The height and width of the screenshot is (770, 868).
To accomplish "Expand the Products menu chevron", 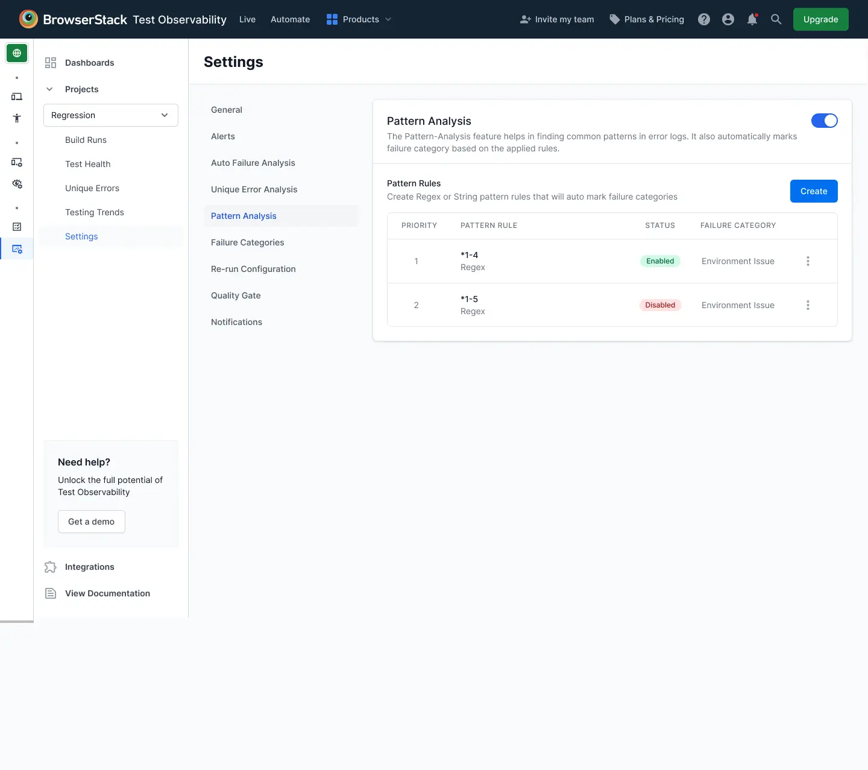I will tap(388, 19).
